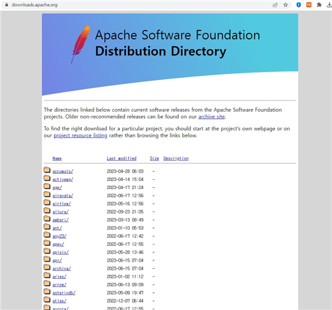332x310 pixels.
Task: Click the folder icon beside arrow/
Action: pos(47,284)
